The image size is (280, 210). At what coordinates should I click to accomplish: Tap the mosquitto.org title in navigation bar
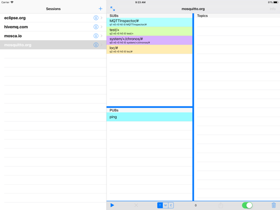click(x=193, y=9)
